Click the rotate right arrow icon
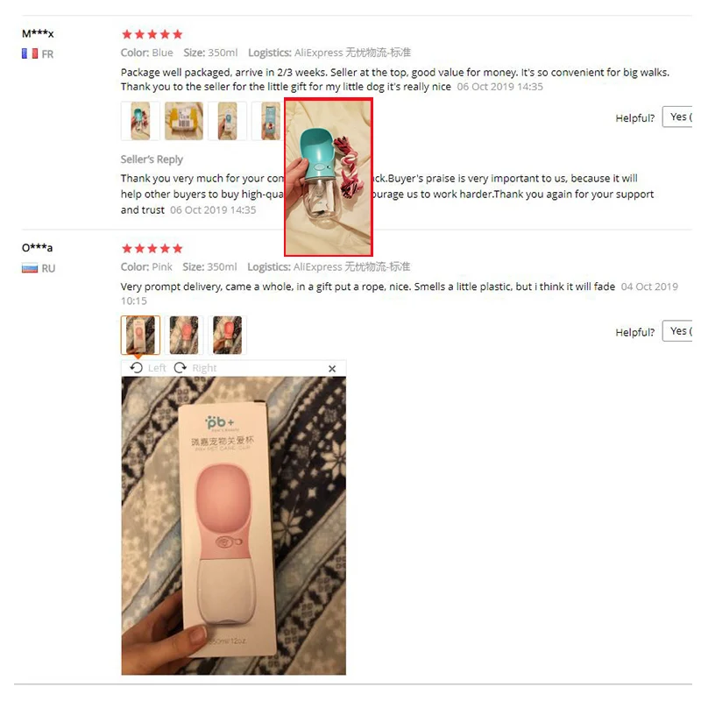This screenshot has width=701, height=701. (181, 368)
